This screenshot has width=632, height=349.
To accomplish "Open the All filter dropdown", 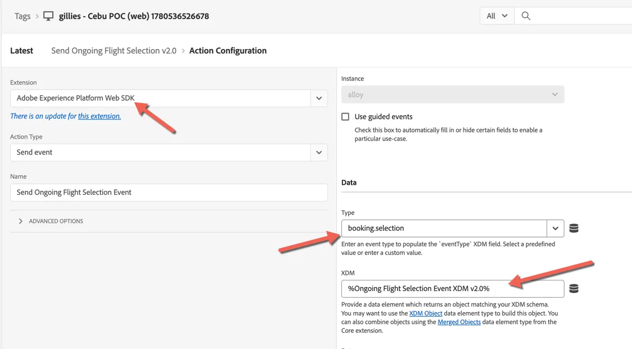I will [x=497, y=16].
